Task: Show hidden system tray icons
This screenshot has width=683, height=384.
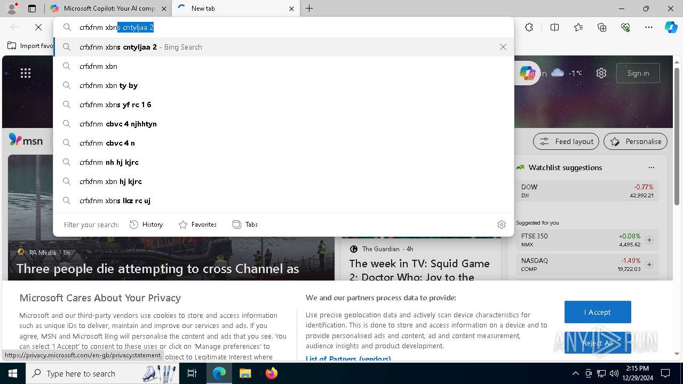Action: coord(575,373)
